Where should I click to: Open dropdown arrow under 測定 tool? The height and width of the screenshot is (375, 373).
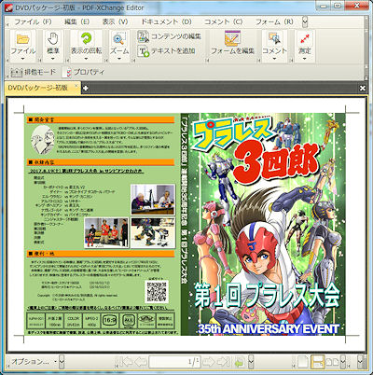[304, 59]
